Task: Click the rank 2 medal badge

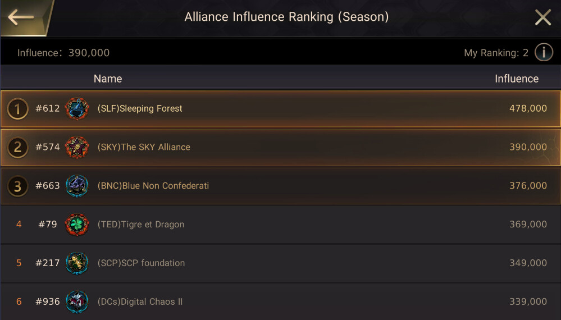Action: pyautogui.click(x=18, y=147)
